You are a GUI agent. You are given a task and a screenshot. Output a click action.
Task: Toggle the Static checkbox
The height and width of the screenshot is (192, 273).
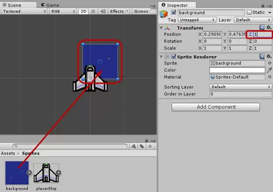(249, 12)
